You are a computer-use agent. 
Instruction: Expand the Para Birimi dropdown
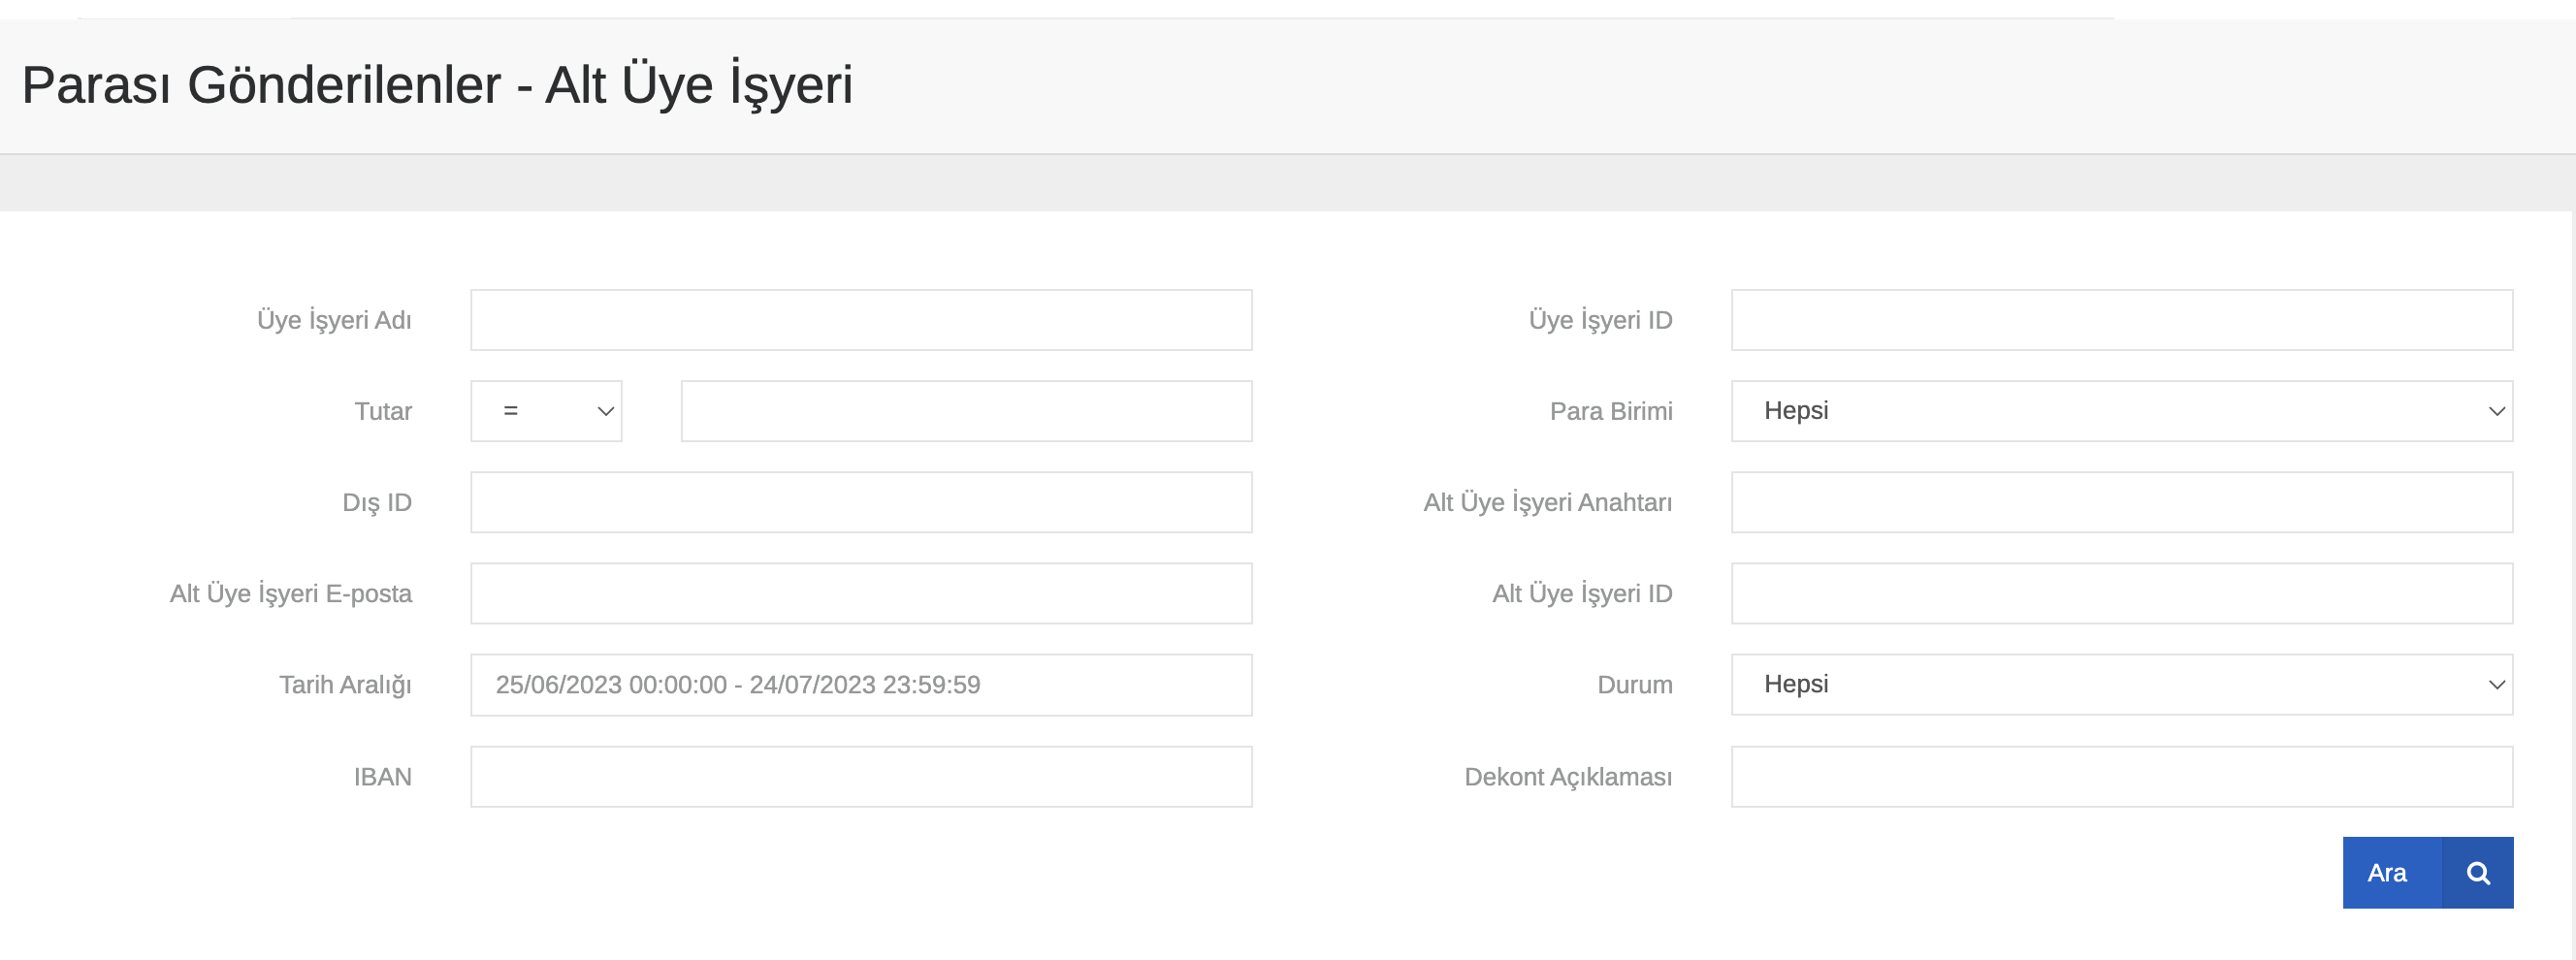(x=2121, y=411)
